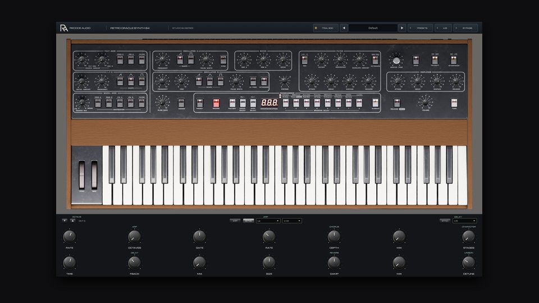Toggle Filter Keyboard tracking switch
The image size is (539, 303).
point(376,60)
